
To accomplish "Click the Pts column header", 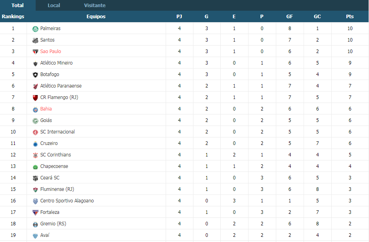I will 350,17.
